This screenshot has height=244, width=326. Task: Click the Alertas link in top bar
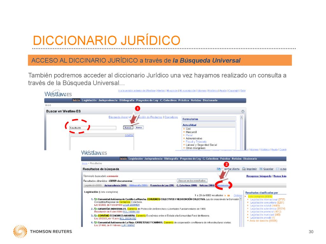(x=161, y=91)
